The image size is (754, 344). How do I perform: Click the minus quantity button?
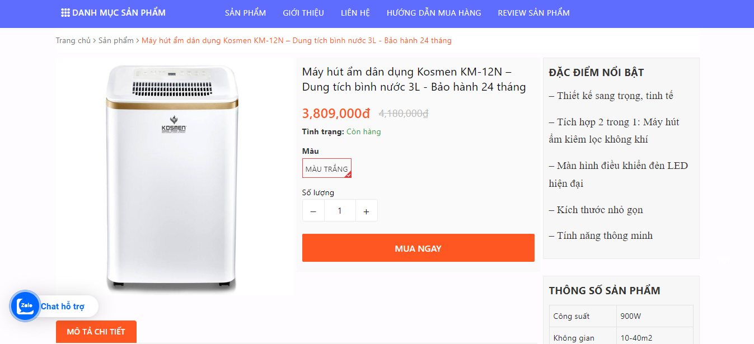pos(313,211)
